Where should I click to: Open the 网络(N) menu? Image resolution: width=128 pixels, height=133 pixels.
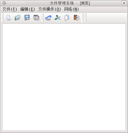click(x=71, y=9)
